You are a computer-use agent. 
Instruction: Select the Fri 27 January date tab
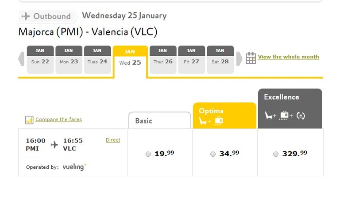(191, 59)
